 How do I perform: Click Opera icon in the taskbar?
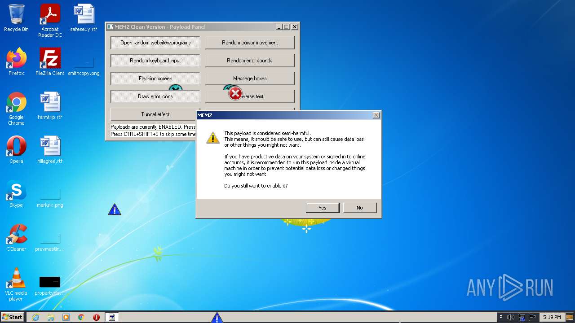click(x=97, y=317)
